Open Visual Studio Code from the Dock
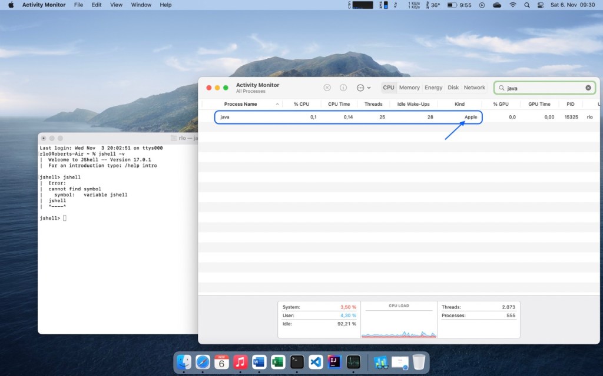 tap(316, 362)
